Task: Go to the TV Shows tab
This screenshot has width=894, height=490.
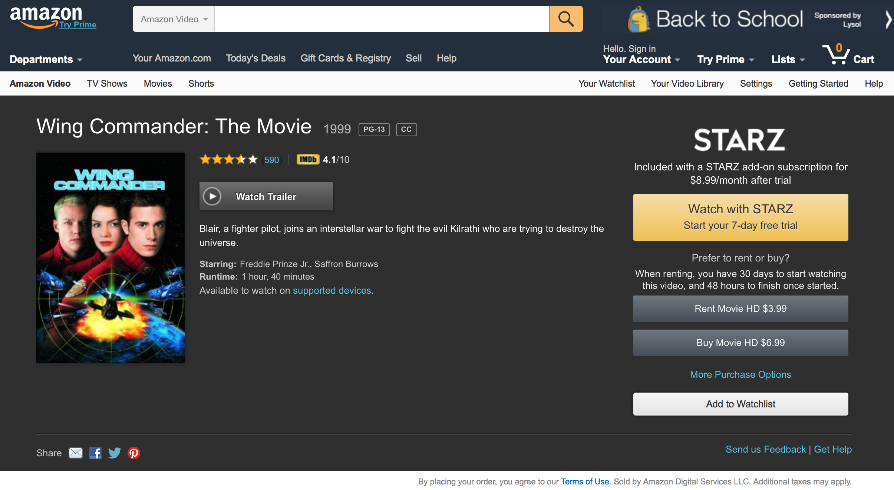Action: pyautogui.click(x=107, y=84)
